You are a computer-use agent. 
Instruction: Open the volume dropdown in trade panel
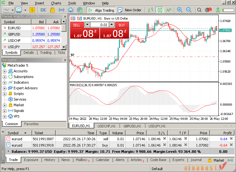click(x=87, y=25)
